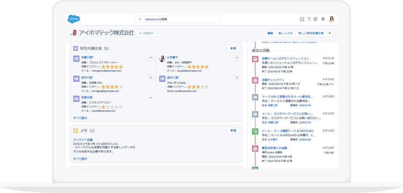Screen dimensions: 403x193
Task: Open the App Launcher grid icon
Action: click(302, 19)
